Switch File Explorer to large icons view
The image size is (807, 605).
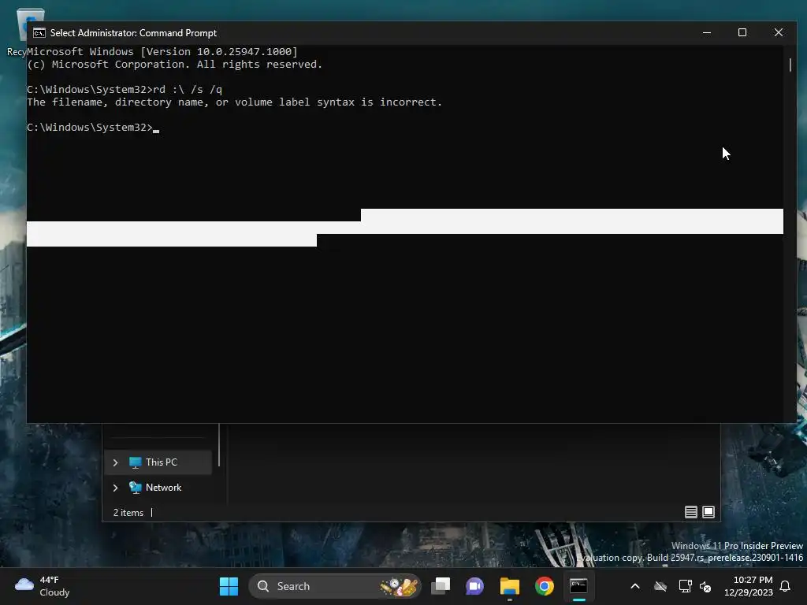click(708, 512)
